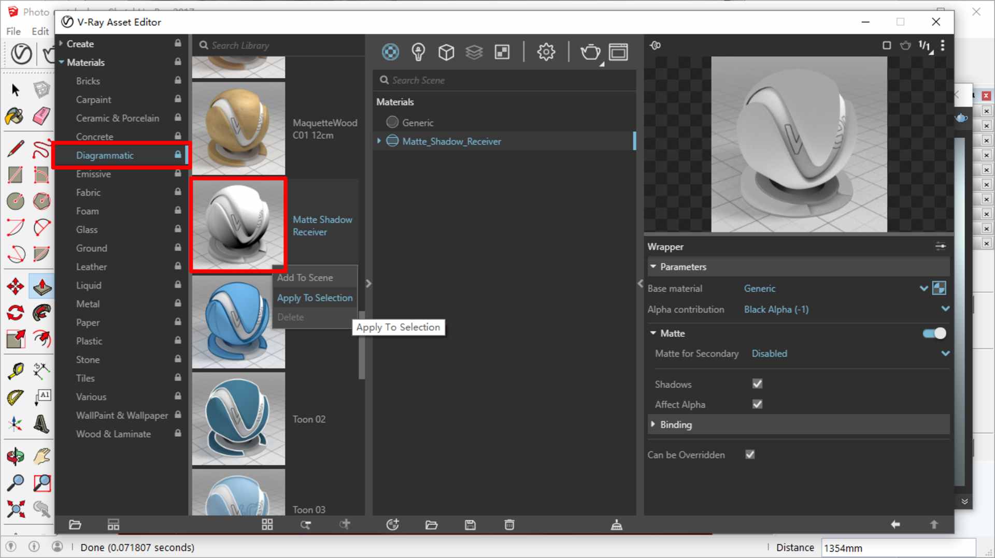995x558 pixels.
Task: Turn off the Matte toggle switch
Action: coord(932,333)
